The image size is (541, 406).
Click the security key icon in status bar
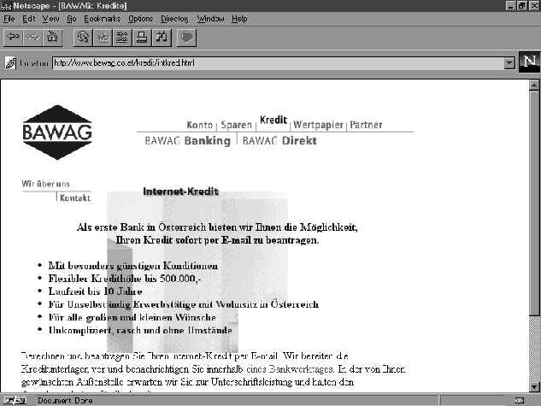15,401
